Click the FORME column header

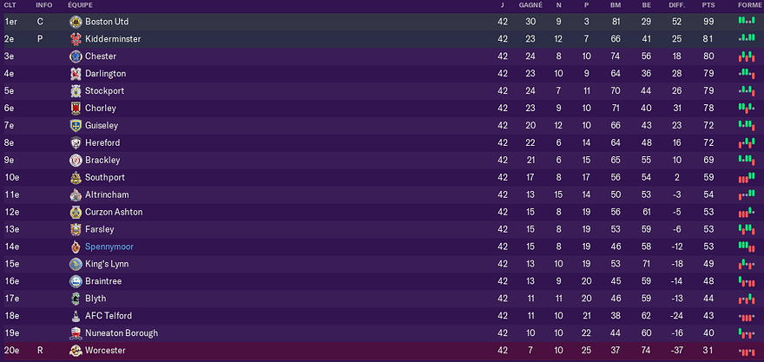[x=746, y=5]
